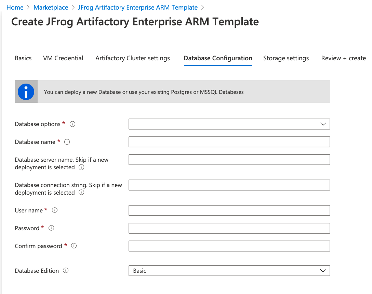Screen dimensions: 372x294
Task: Click info icon beside Database Edition
Action: pos(66,271)
